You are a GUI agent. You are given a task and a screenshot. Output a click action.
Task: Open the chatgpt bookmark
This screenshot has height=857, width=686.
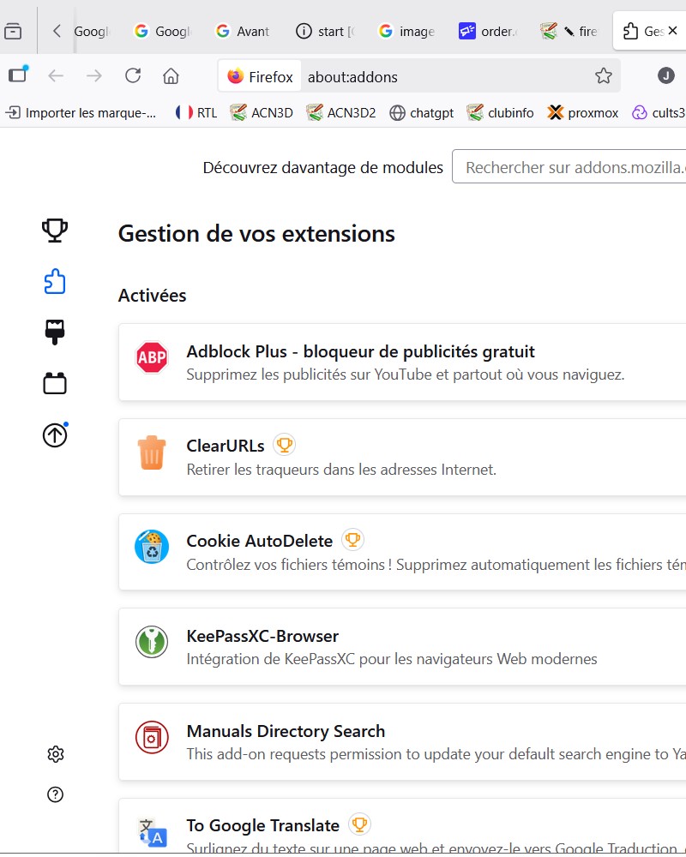pyautogui.click(x=421, y=112)
